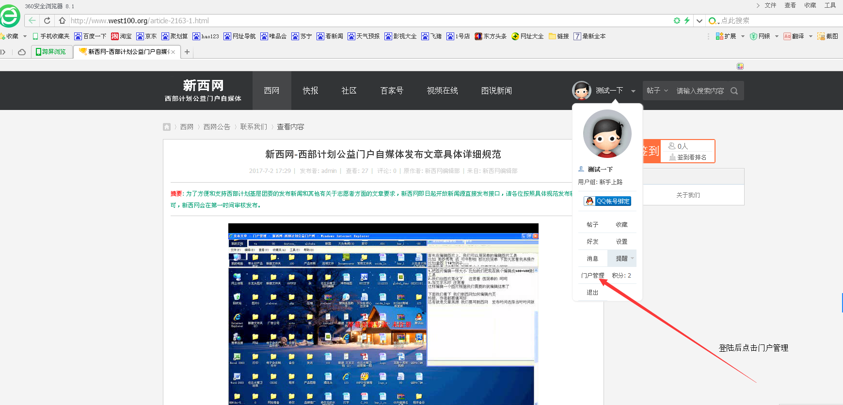Viewport: 843px width, 405px height.
Task: Open the 聚划算 bookmark
Action: tap(175, 36)
